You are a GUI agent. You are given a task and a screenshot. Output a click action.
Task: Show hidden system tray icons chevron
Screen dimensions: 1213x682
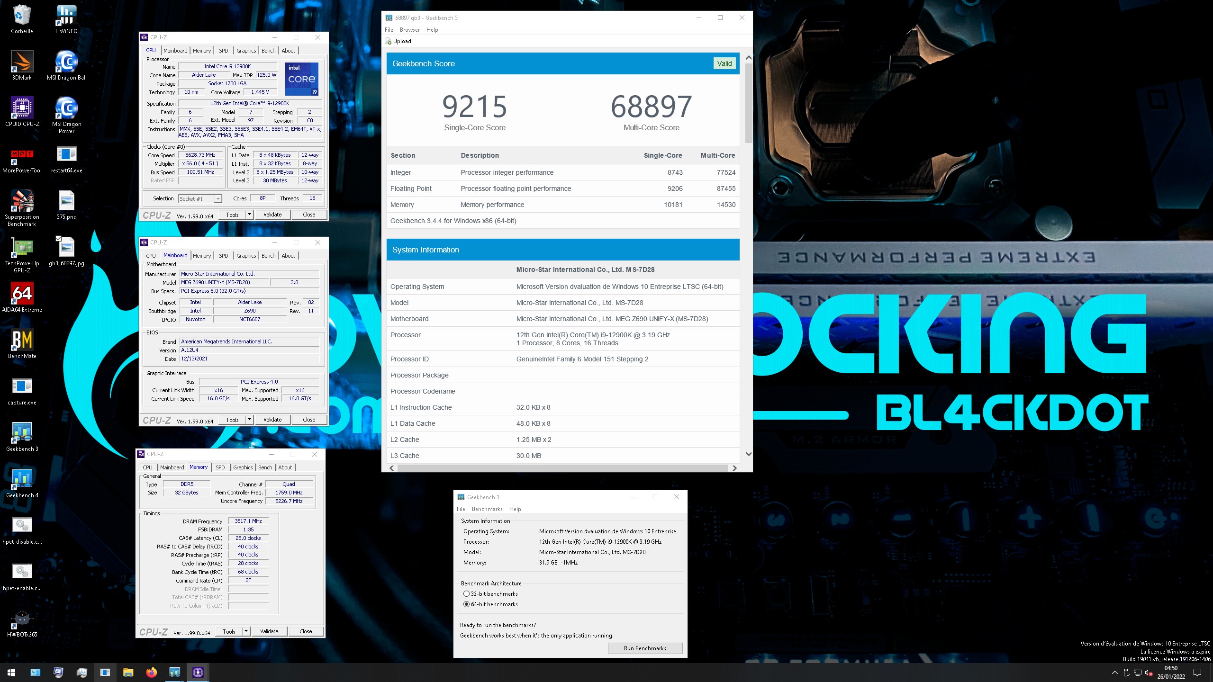pyautogui.click(x=1114, y=673)
